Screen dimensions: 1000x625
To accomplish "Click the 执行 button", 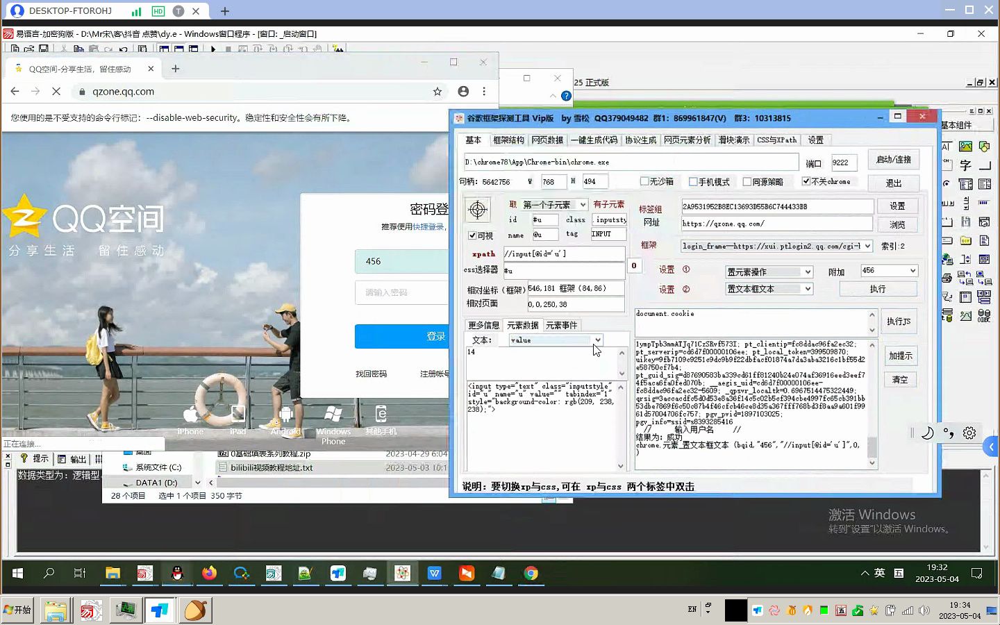I will (x=878, y=289).
